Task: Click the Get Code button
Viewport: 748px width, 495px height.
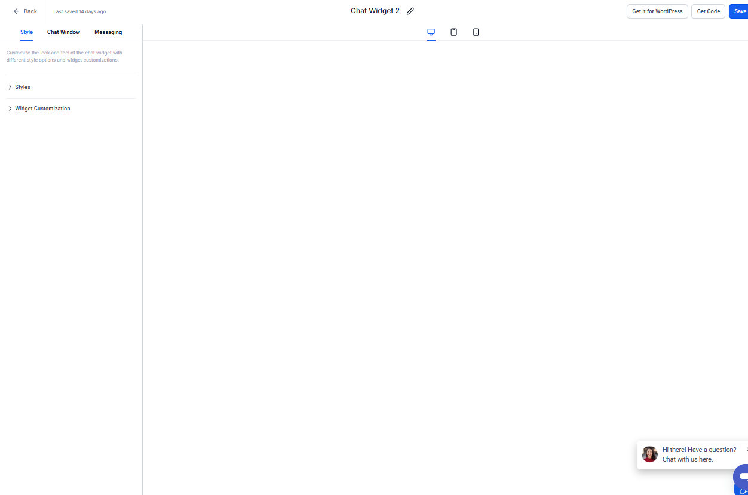Action: (708, 11)
